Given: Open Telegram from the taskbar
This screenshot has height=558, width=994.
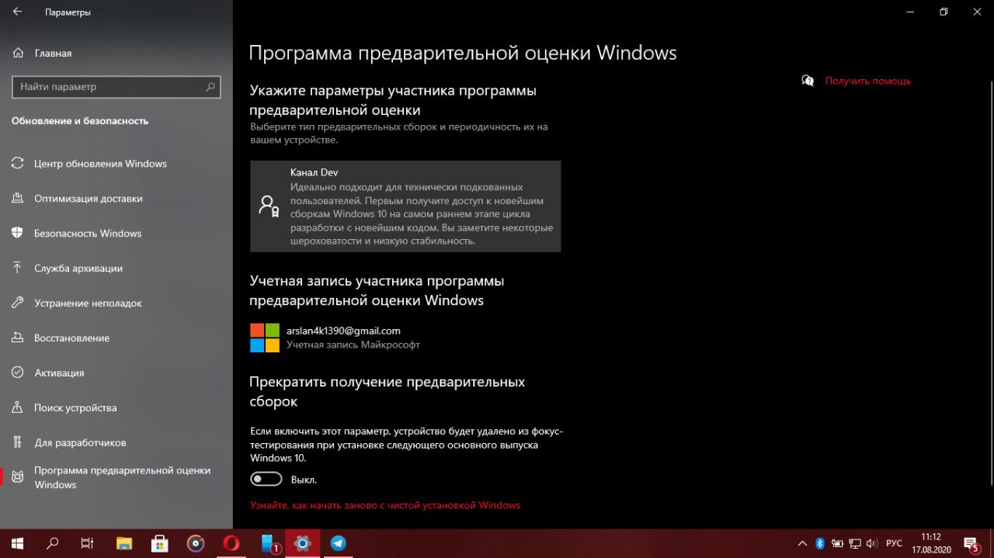Looking at the screenshot, I should 339,543.
